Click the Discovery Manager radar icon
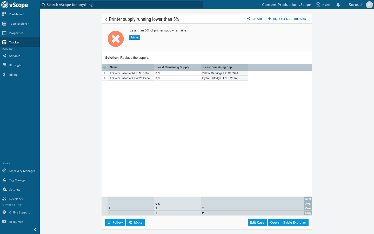The image size is (374, 234). point(4,171)
